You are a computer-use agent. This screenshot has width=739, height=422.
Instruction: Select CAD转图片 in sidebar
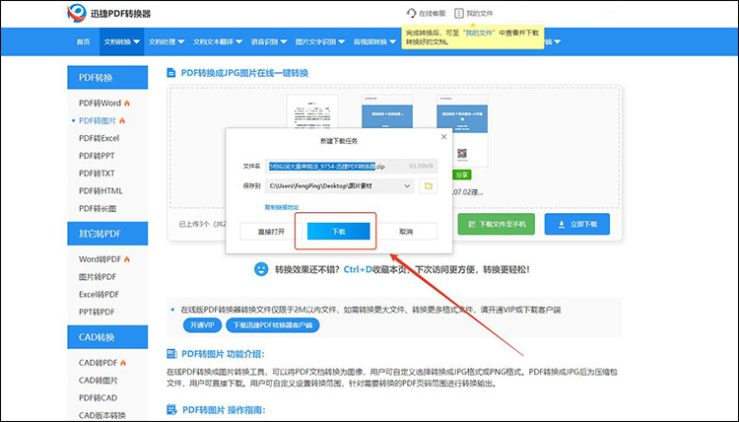click(98, 380)
